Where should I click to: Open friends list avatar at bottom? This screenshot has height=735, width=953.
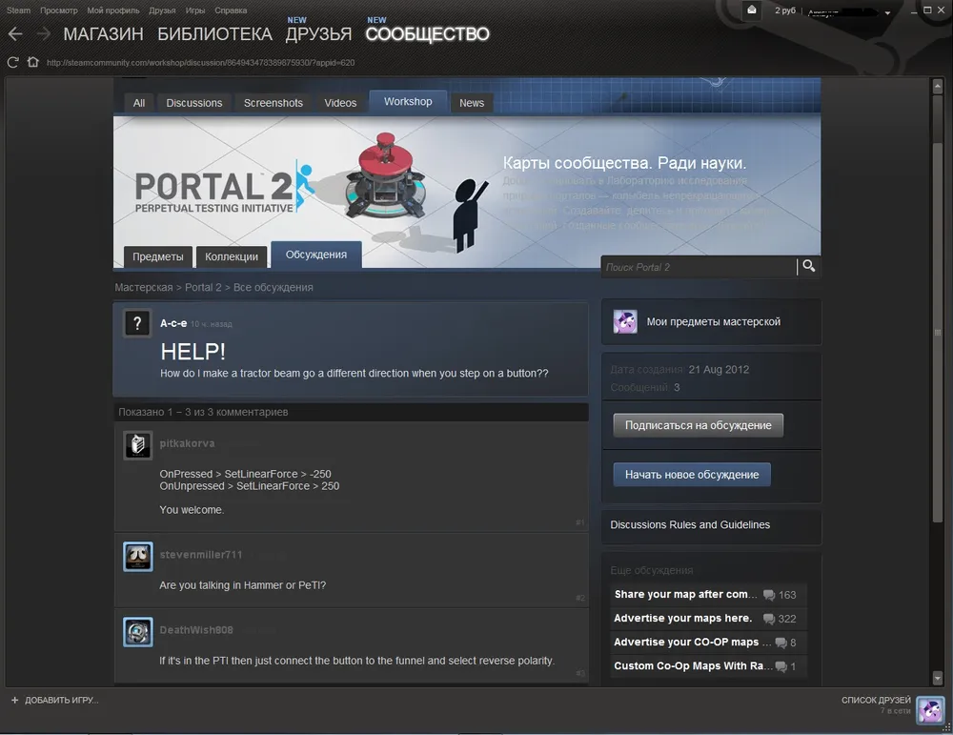point(930,709)
